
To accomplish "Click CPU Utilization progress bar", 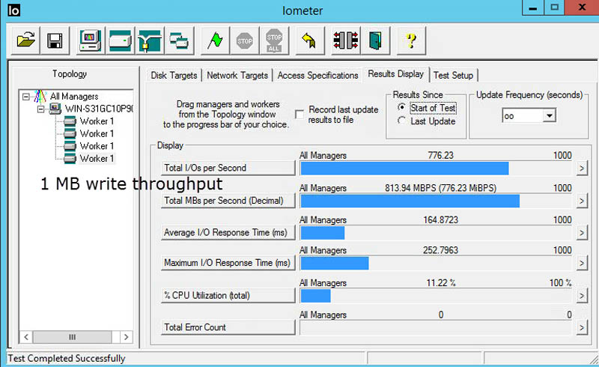I will coord(436,296).
